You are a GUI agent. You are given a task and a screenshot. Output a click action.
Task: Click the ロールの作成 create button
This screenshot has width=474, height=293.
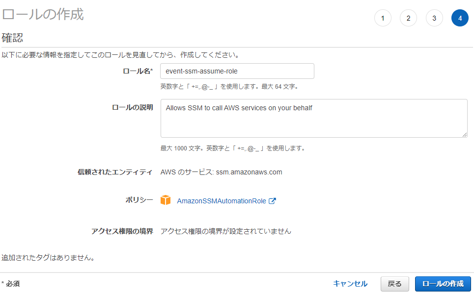(443, 284)
